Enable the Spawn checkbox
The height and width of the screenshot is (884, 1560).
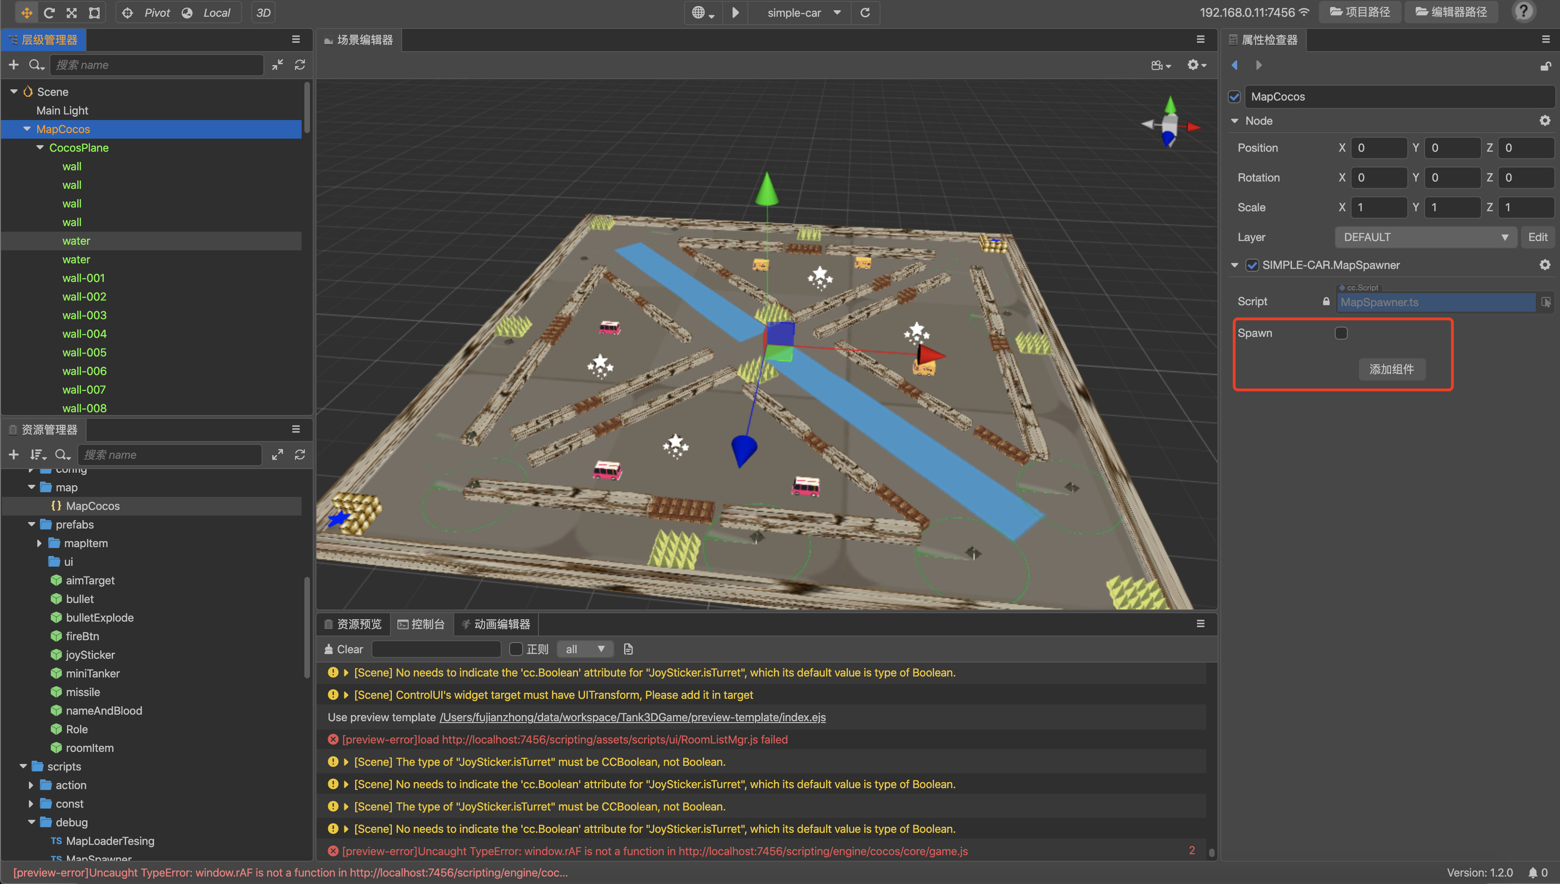point(1341,333)
